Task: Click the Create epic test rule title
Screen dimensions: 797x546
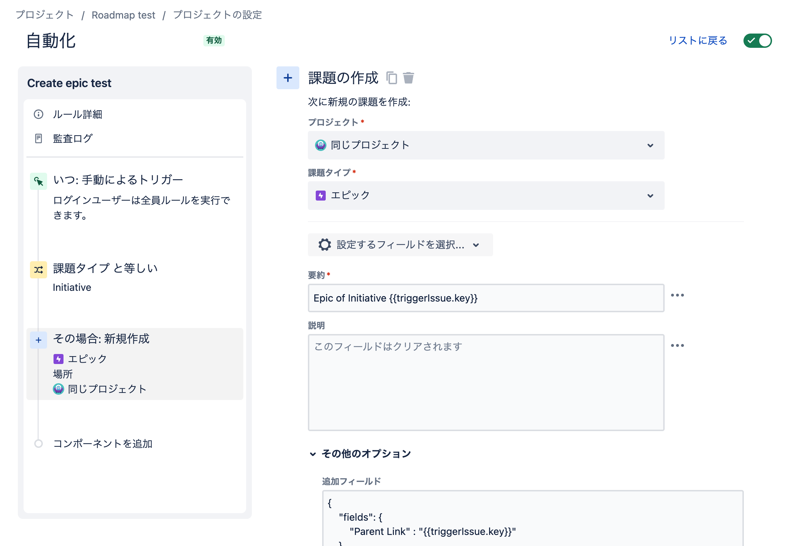Action: point(69,83)
